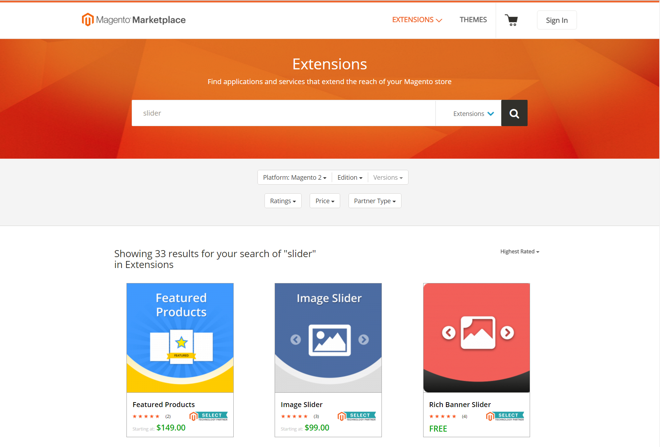Click the Sign In button
This screenshot has height=447, width=660.
(x=557, y=20)
